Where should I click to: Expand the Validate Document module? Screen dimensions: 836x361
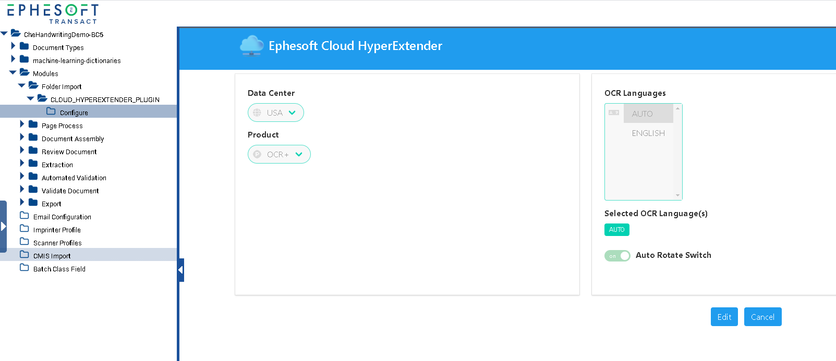[22, 190]
